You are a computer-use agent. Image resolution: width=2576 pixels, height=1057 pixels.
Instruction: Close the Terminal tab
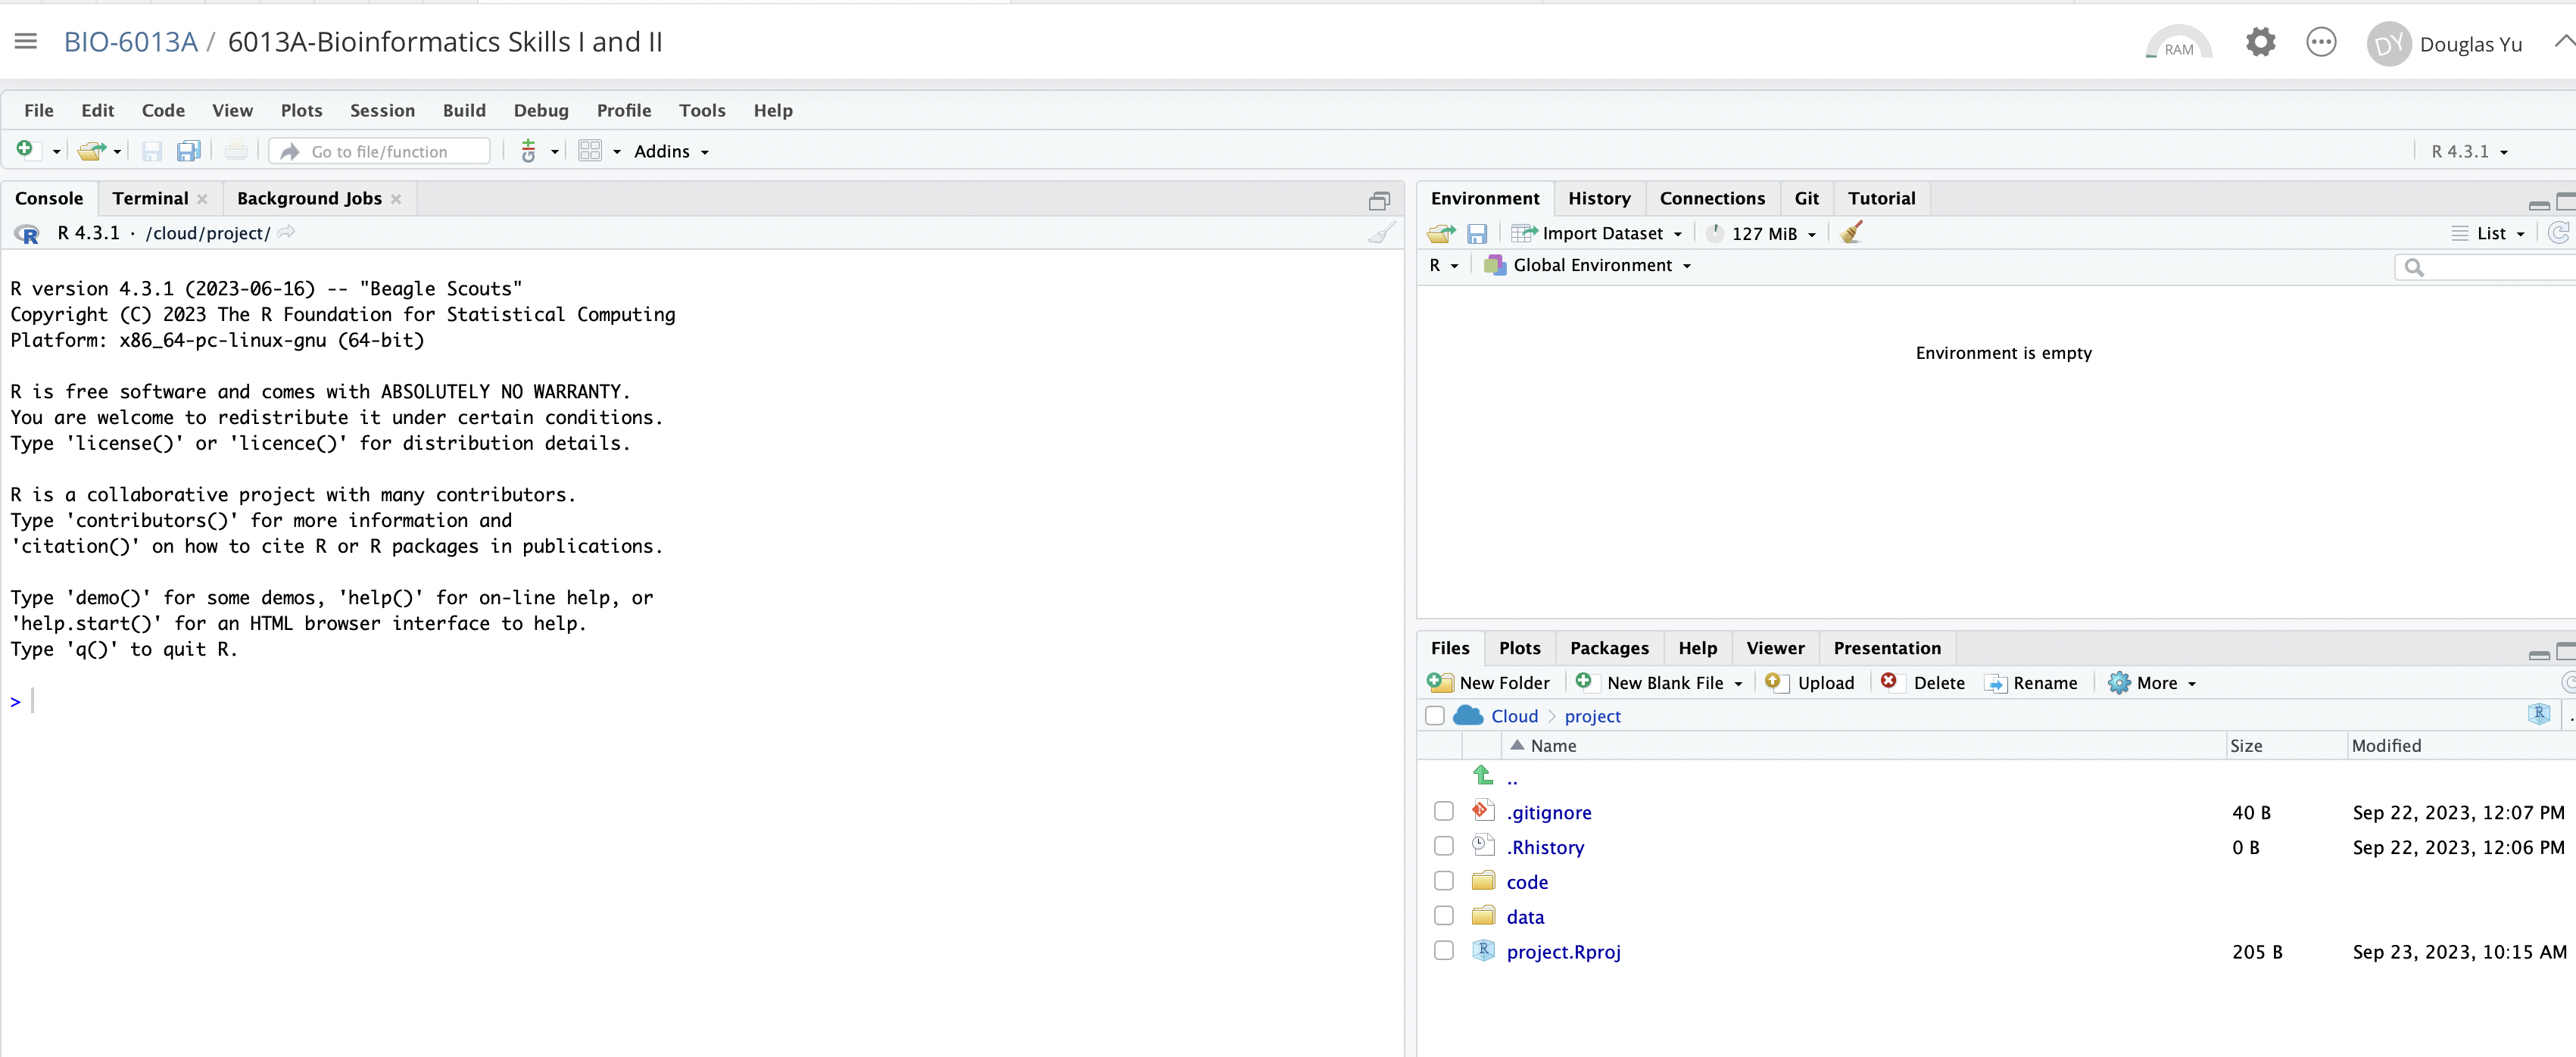click(202, 199)
